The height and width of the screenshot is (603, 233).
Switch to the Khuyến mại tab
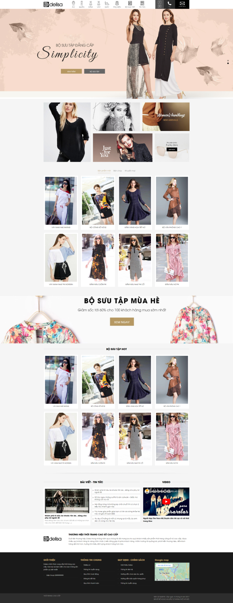click(x=130, y=171)
